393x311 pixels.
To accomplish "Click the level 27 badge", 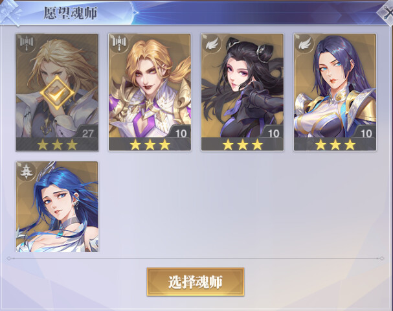I will coord(87,133).
